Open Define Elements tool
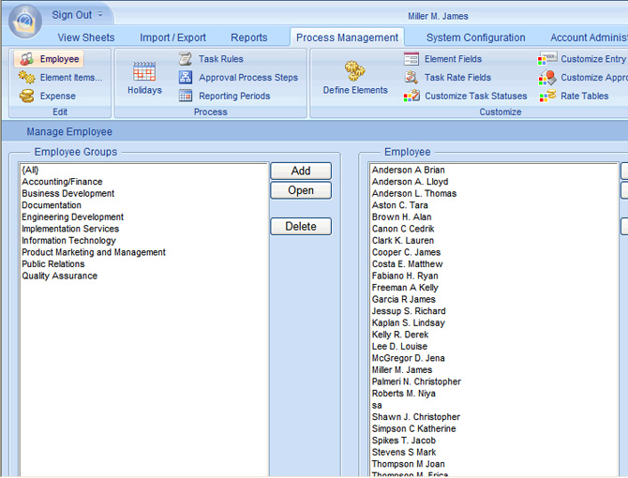628x478 pixels. click(355, 71)
